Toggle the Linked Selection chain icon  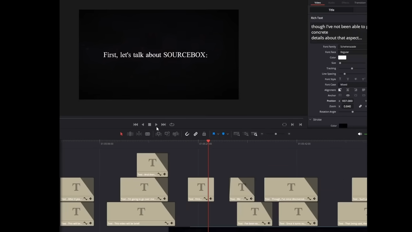[195, 134]
